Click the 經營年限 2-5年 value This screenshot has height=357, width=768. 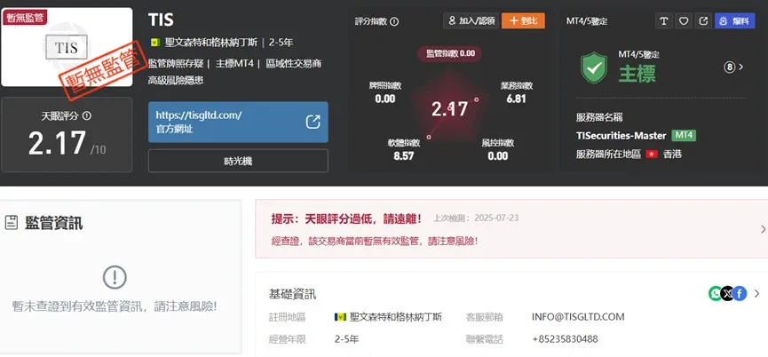point(347,339)
